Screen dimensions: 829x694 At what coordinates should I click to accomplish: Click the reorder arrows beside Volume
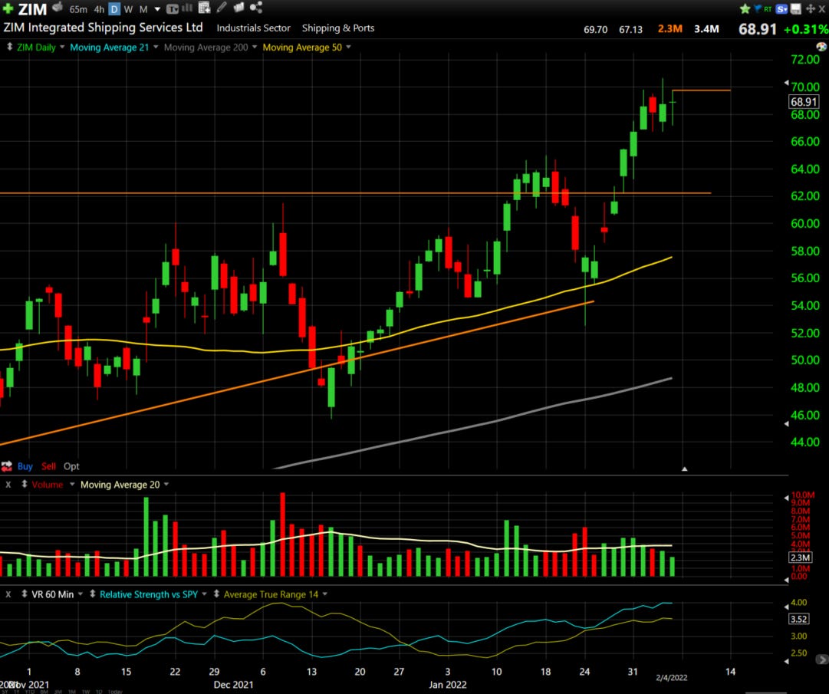click(25, 484)
